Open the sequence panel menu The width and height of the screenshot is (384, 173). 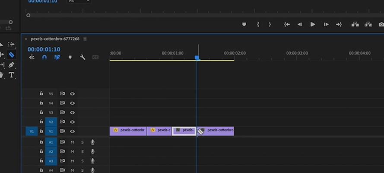pos(85,39)
